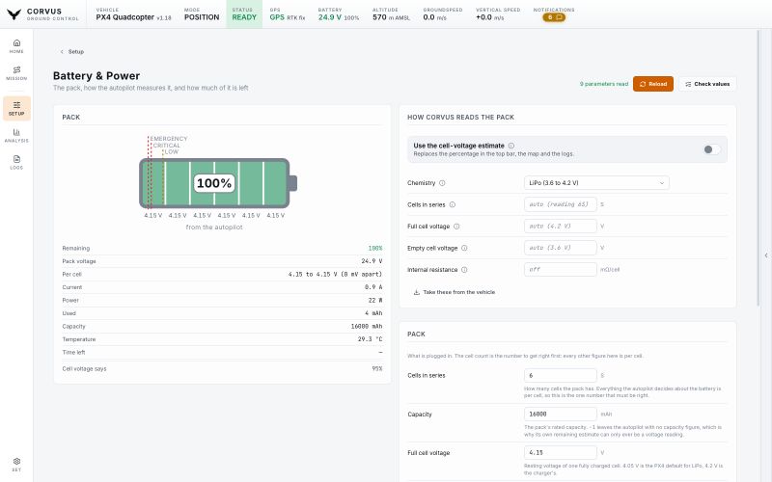Screen dimensions: 772x482
Task: Toggle Use the cell-voltage estimate switch
Action: 711,149
